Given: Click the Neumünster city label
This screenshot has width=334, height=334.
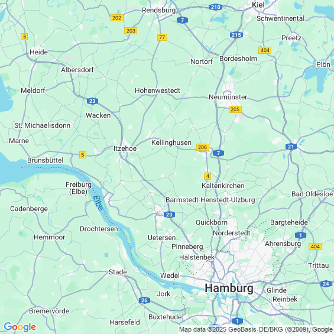Looking at the screenshot, I should click(x=228, y=97).
